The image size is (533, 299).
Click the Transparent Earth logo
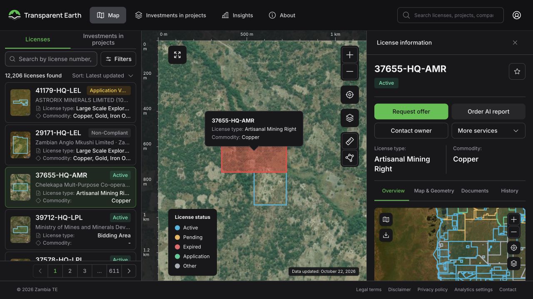click(45, 15)
